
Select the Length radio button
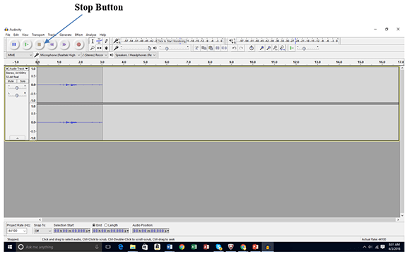pyautogui.click(x=106, y=225)
